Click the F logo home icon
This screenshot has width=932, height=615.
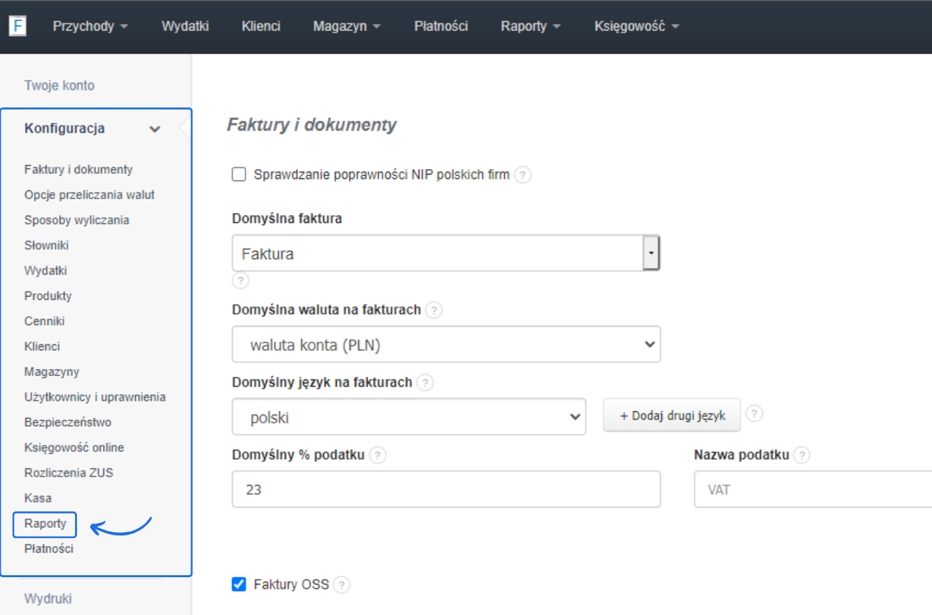(17, 26)
